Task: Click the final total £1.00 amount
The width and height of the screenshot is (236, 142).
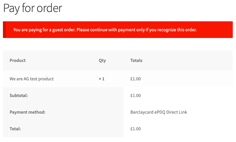Action: click(x=135, y=129)
